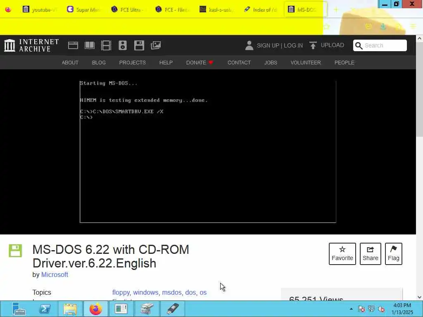Click the Flag button
The height and width of the screenshot is (317, 423).
pos(394,254)
